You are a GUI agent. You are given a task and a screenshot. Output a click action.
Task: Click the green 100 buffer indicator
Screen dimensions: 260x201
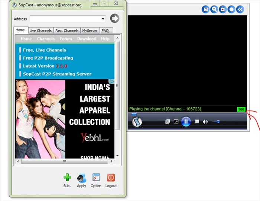click(x=241, y=109)
